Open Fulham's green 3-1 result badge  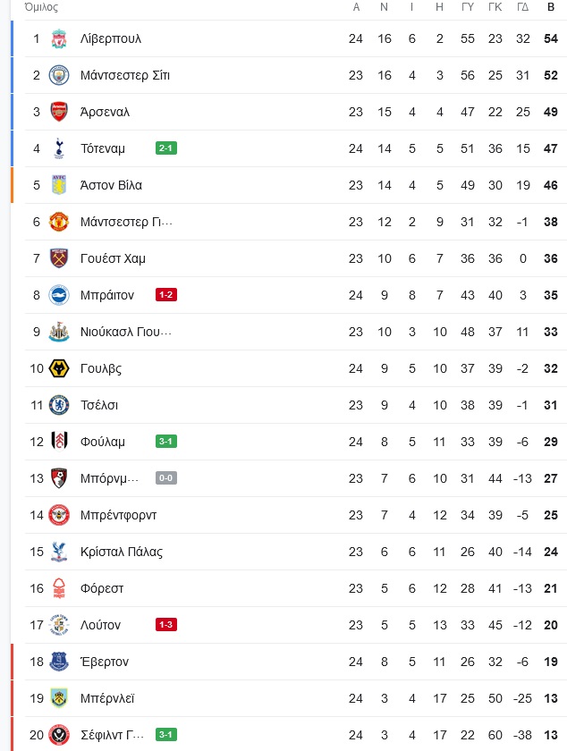[166, 442]
